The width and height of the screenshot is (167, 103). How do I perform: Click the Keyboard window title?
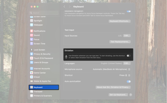pos(78,7)
